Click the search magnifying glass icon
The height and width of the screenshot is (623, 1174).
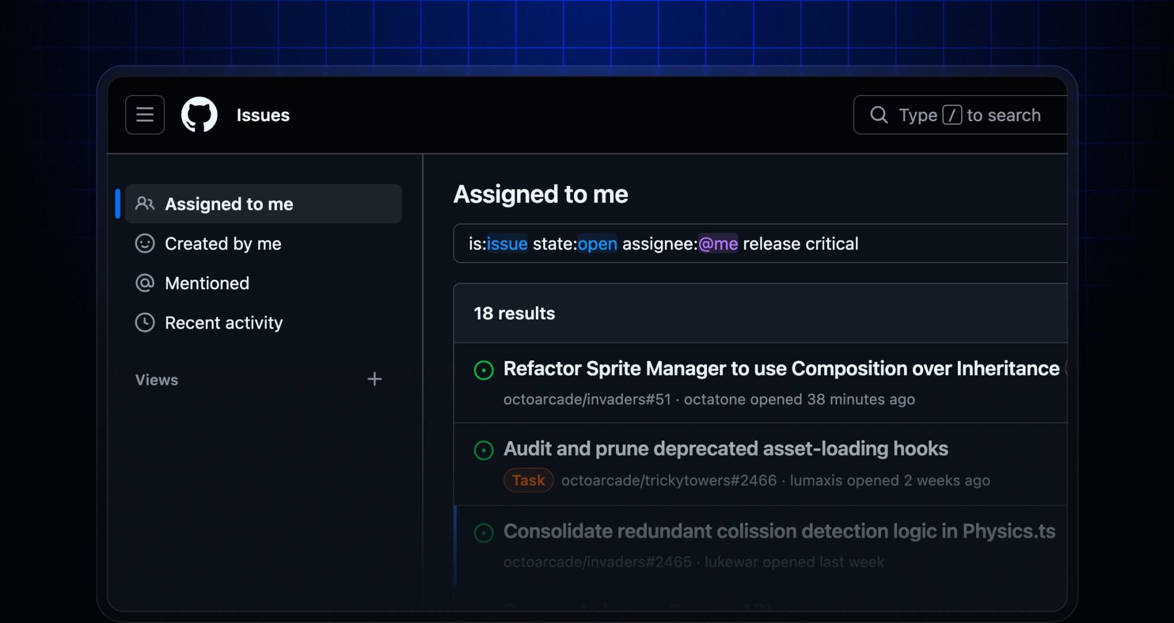879,114
